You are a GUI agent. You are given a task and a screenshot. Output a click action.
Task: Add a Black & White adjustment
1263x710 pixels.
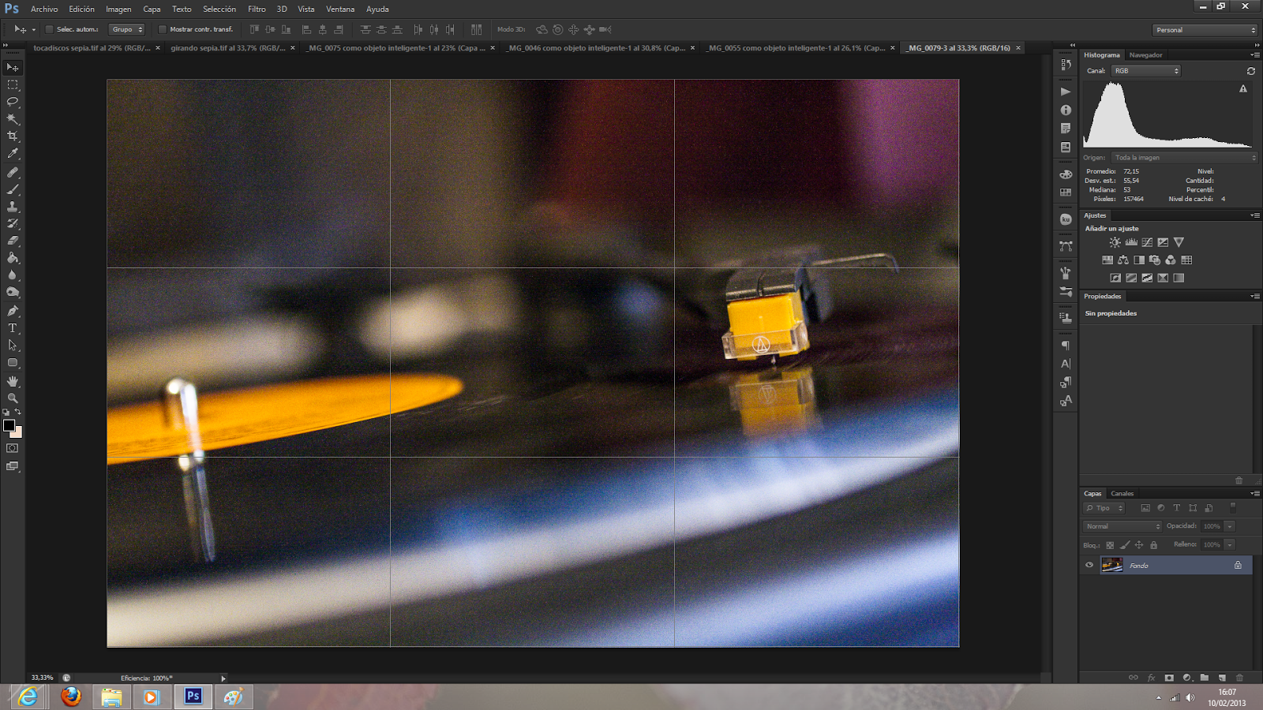click(1139, 260)
